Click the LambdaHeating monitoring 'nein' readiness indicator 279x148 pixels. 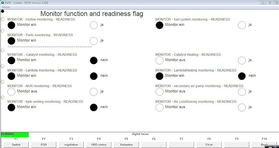[x=242, y=76]
